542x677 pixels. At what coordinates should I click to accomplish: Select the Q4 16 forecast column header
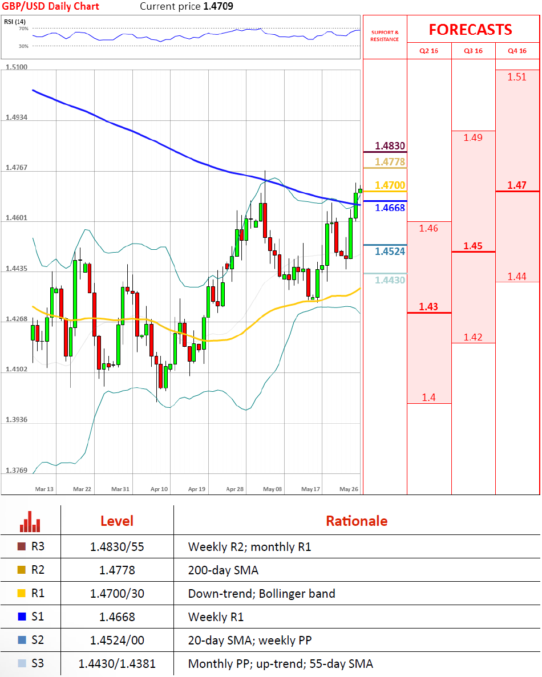tap(517, 51)
